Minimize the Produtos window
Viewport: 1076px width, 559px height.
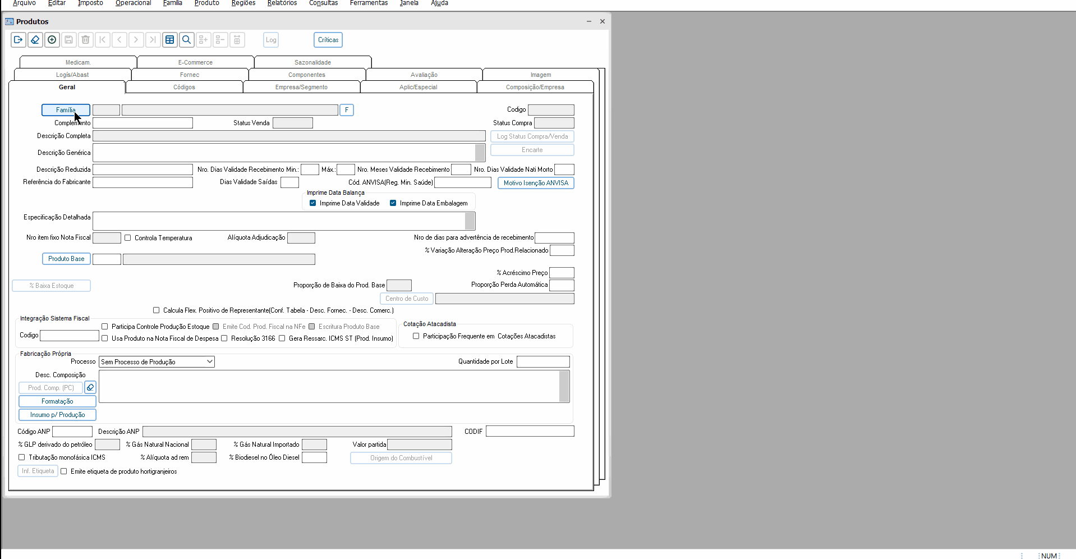tap(589, 21)
